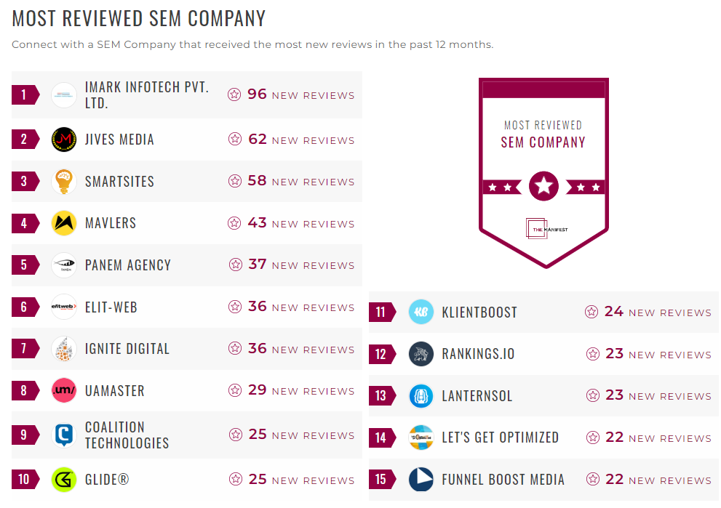
Task: Click the Most Reviewed SEM Company badge
Action: 543,172
